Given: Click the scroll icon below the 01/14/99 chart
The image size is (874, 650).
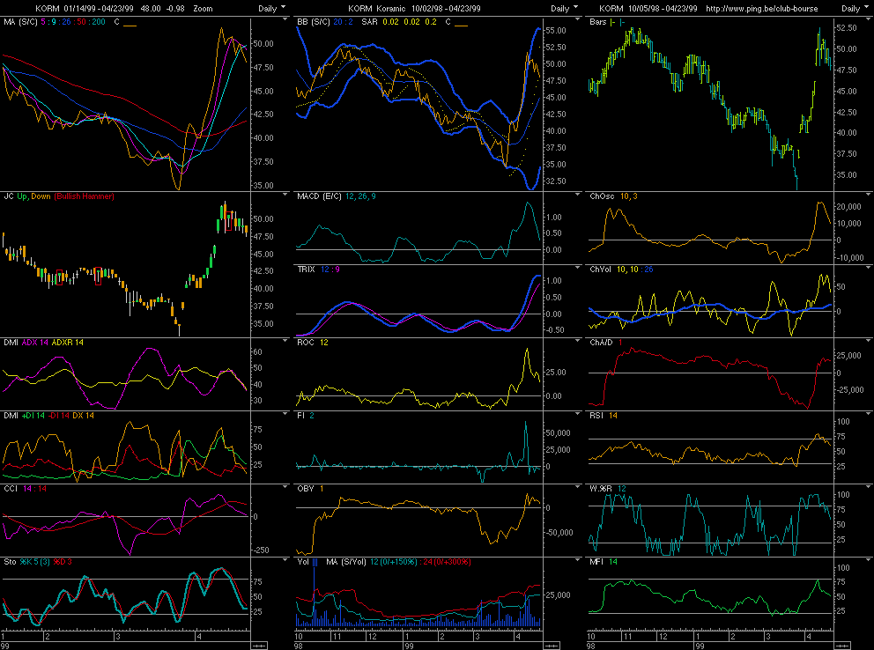Looking at the screenshot, I should (x=259, y=646).
